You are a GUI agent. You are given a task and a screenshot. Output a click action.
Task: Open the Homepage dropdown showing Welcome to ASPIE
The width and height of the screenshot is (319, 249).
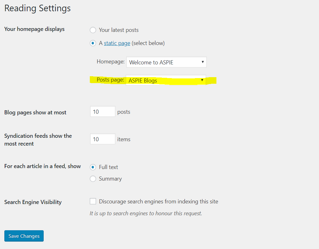click(x=167, y=62)
